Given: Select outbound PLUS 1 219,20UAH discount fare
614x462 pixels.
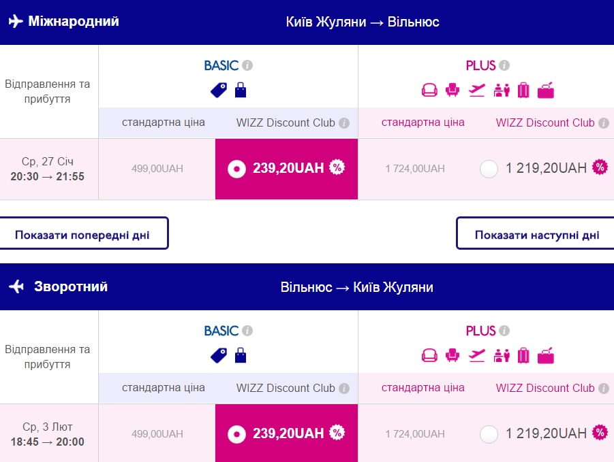Looking at the screenshot, I should (x=489, y=168).
